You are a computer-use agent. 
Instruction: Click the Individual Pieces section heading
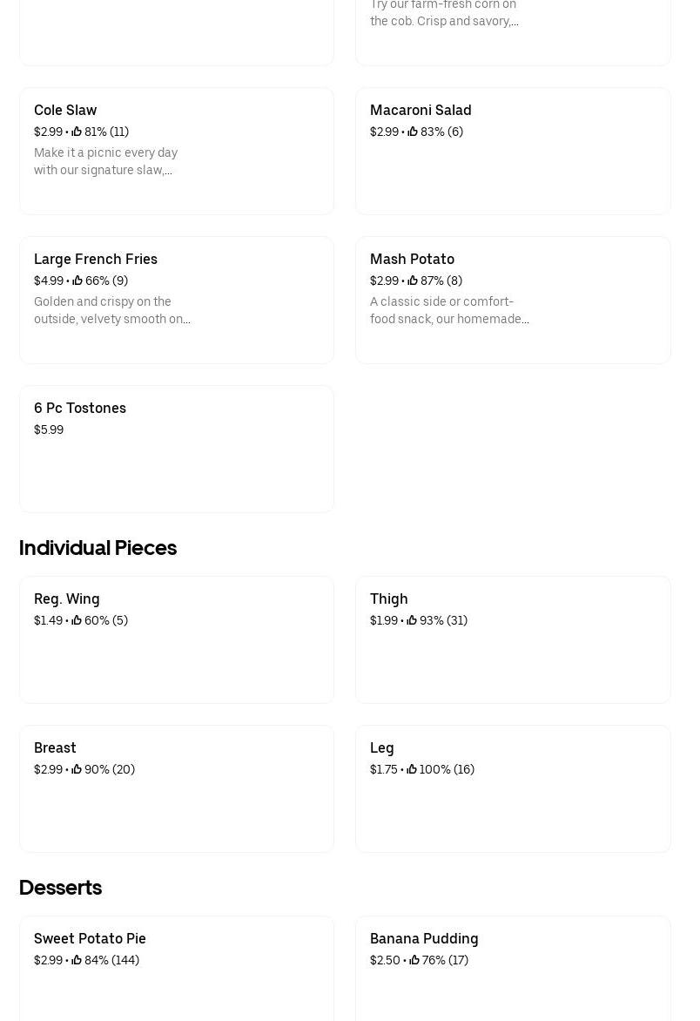98,547
